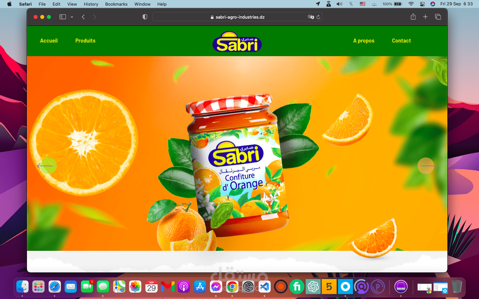Open Fiverr from the Dock
479x299 pixels.
point(297,286)
